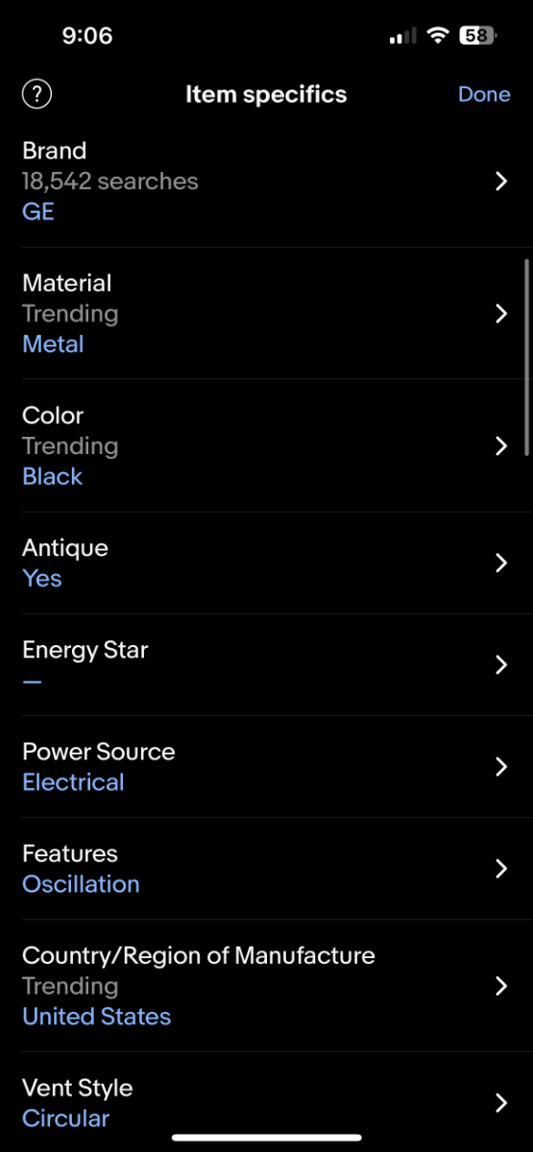
Task: Change the Oscillation features value
Action: pyautogui.click(x=81, y=884)
